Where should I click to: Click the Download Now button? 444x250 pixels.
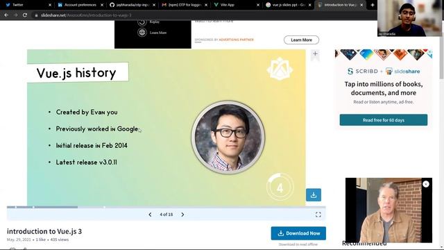coord(298,233)
